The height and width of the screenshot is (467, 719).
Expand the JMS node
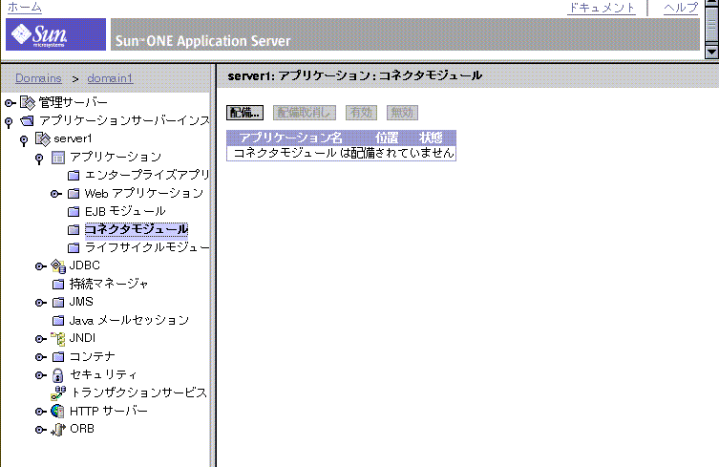(x=41, y=303)
